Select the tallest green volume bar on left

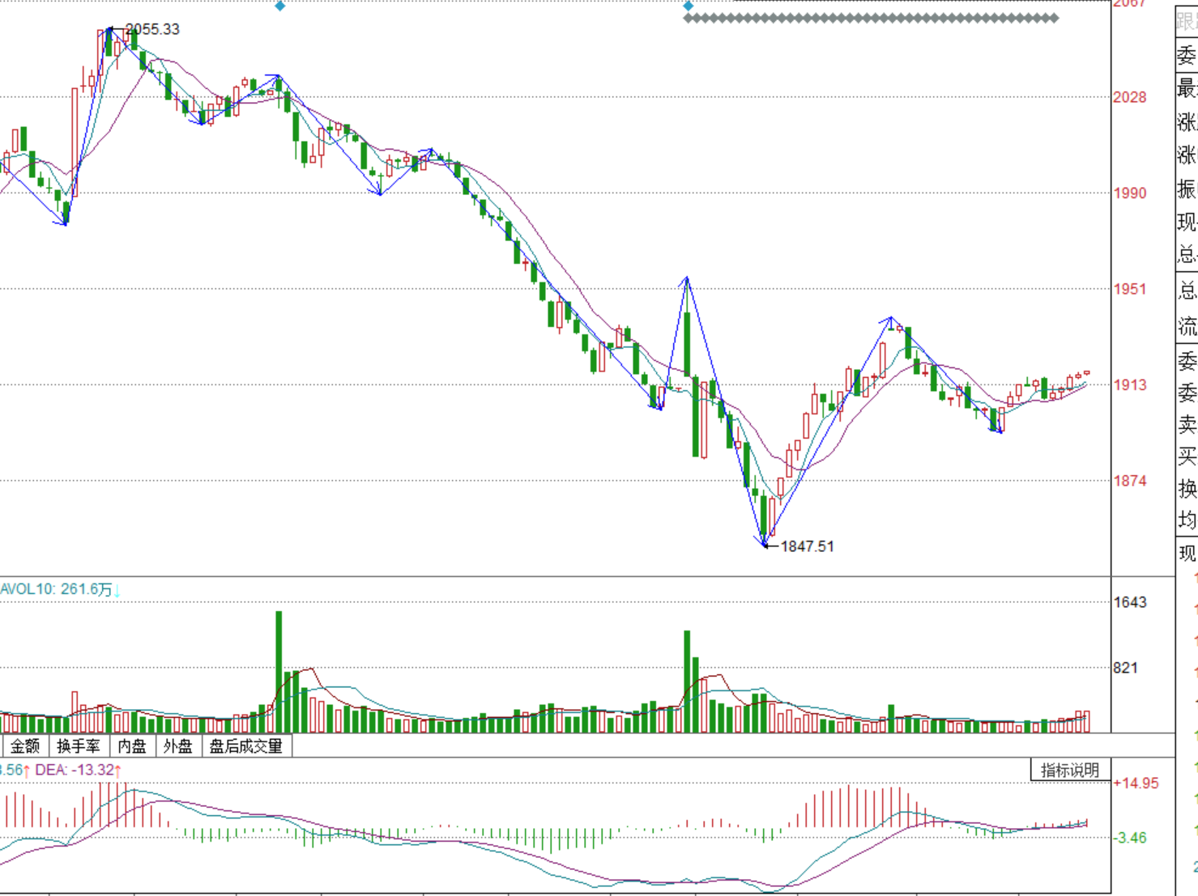(x=279, y=672)
